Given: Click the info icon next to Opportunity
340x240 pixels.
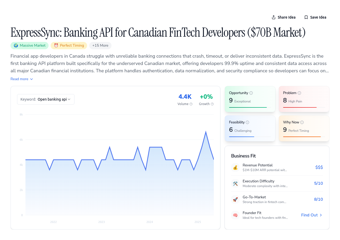Looking at the screenshot, I should click(251, 93).
